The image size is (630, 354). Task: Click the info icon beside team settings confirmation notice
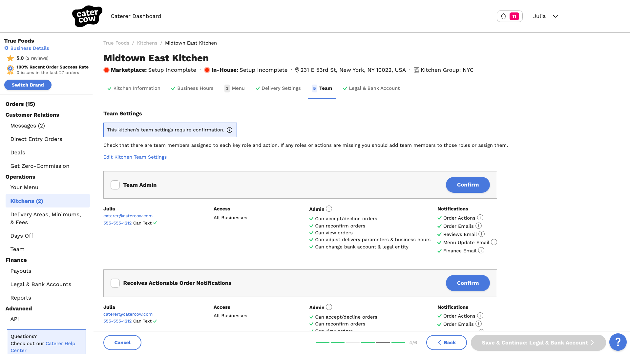click(230, 130)
